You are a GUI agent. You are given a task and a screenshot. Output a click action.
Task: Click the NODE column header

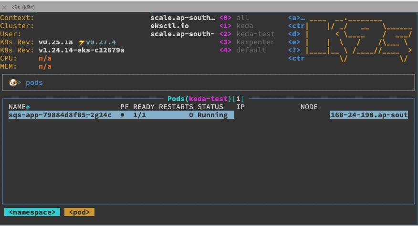[309, 107]
